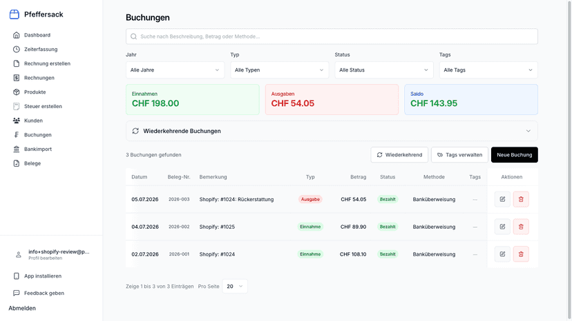
Task: Click the Bankimport bank icon
Action: pos(17,149)
